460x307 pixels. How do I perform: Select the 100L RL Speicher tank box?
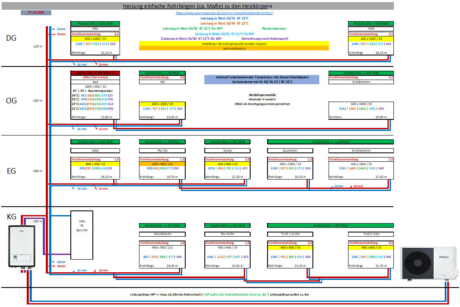tap(82, 234)
